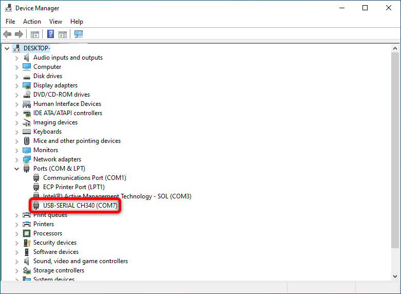
Task: Click Scan for hardware changes icon
Action: (79, 34)
